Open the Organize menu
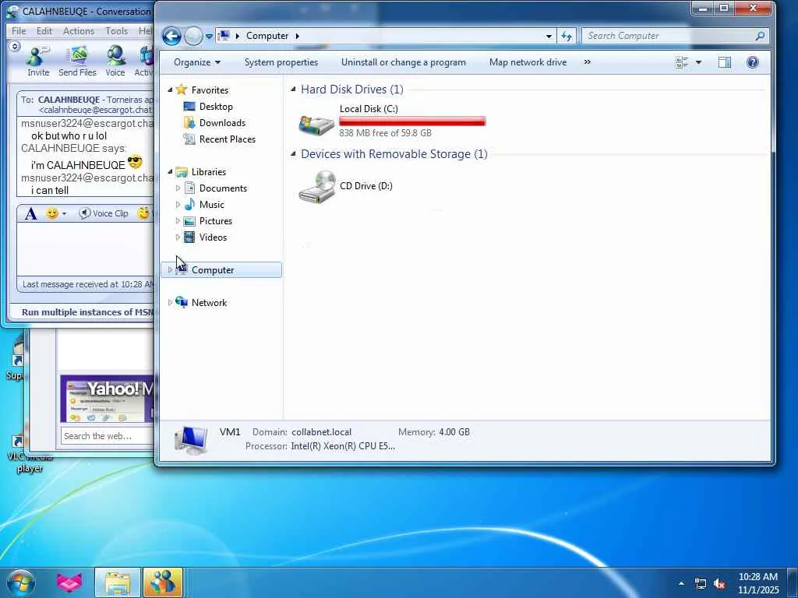 click(197, 62)
